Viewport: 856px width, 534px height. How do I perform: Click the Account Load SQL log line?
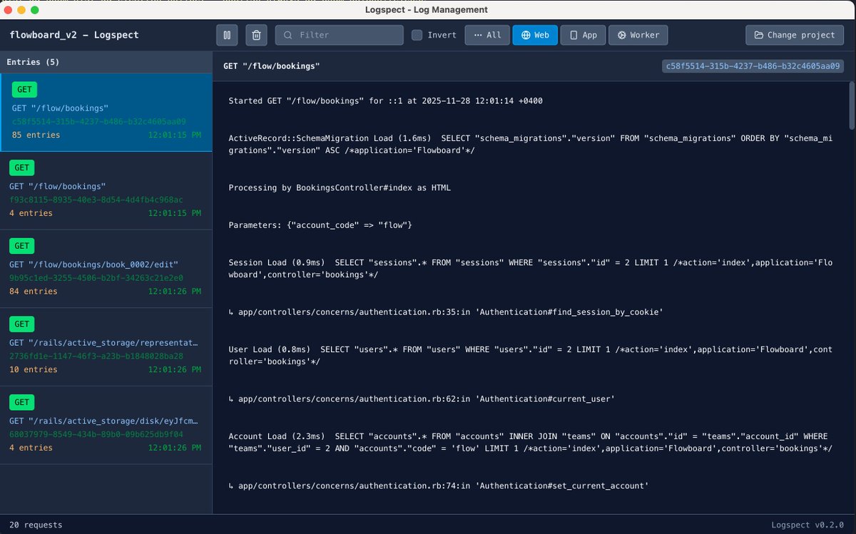[531, 442]
